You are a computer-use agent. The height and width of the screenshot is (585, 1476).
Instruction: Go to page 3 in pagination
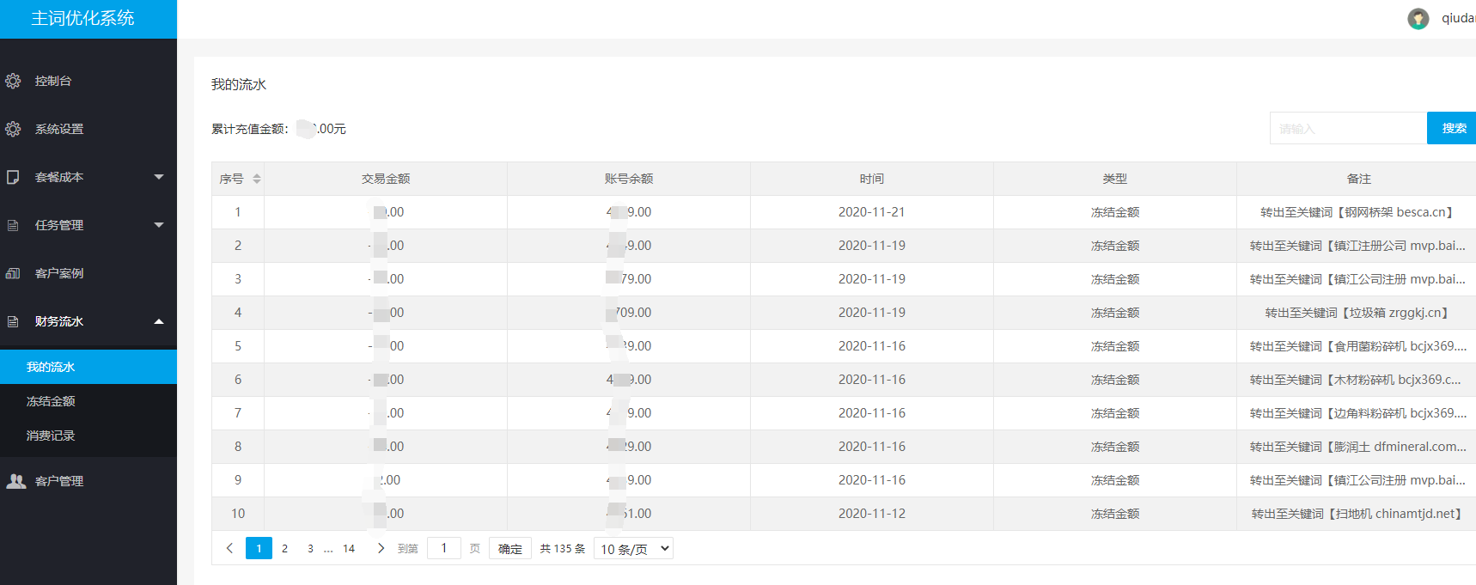coord(310,548)
